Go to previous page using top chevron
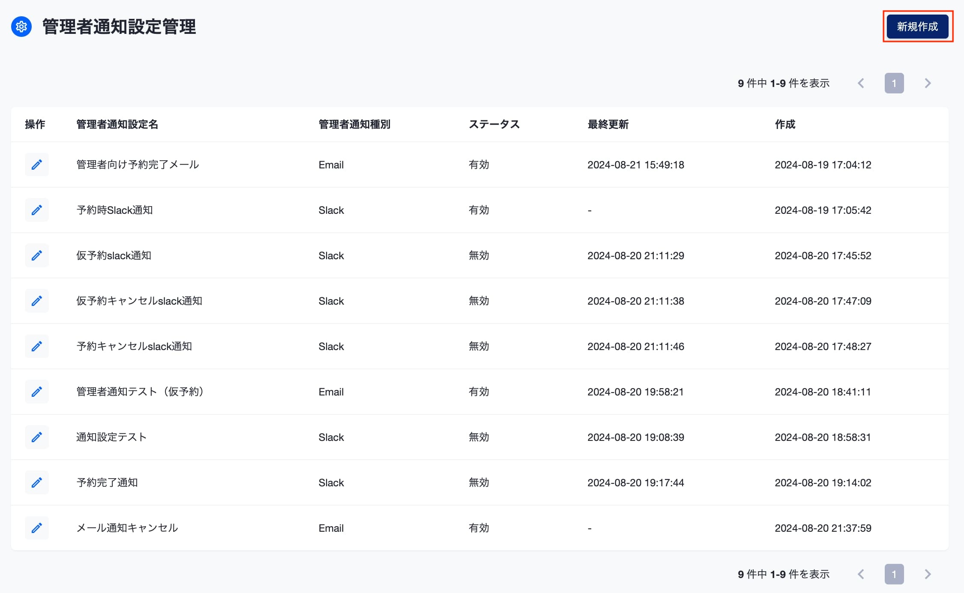964x593 pixels. (861, 83)
